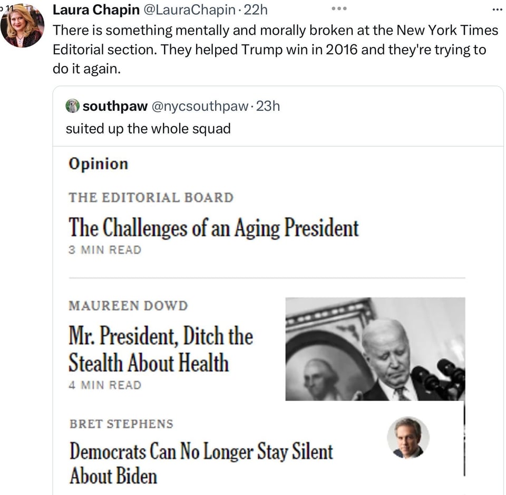The height and width of the screenshot is (495, 506).
Task: Open the Biden press conference photo
Action: (375, 349)
